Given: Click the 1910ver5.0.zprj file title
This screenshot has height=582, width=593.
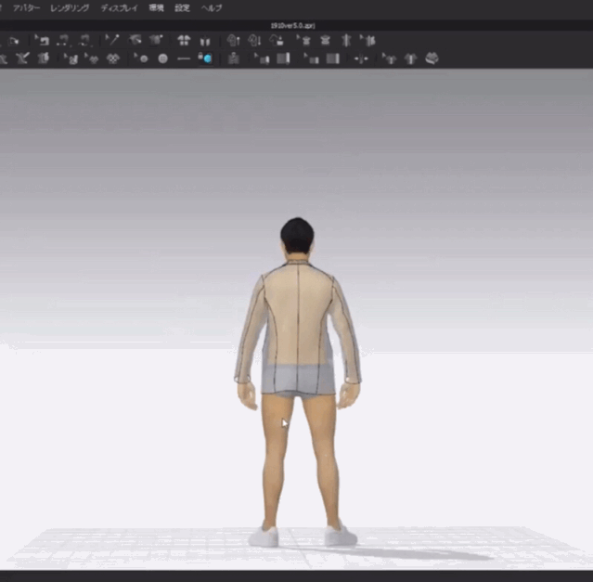Looking at the screenshot, I should [x=292, y=26].
